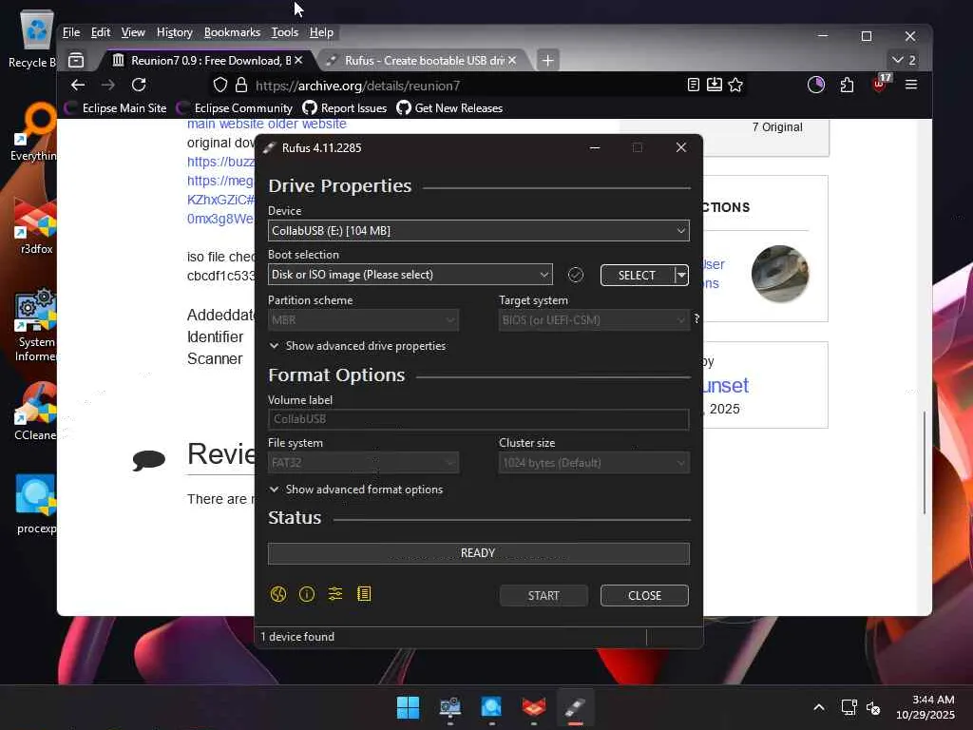Open a new browser tab

(x=547, y=60)
